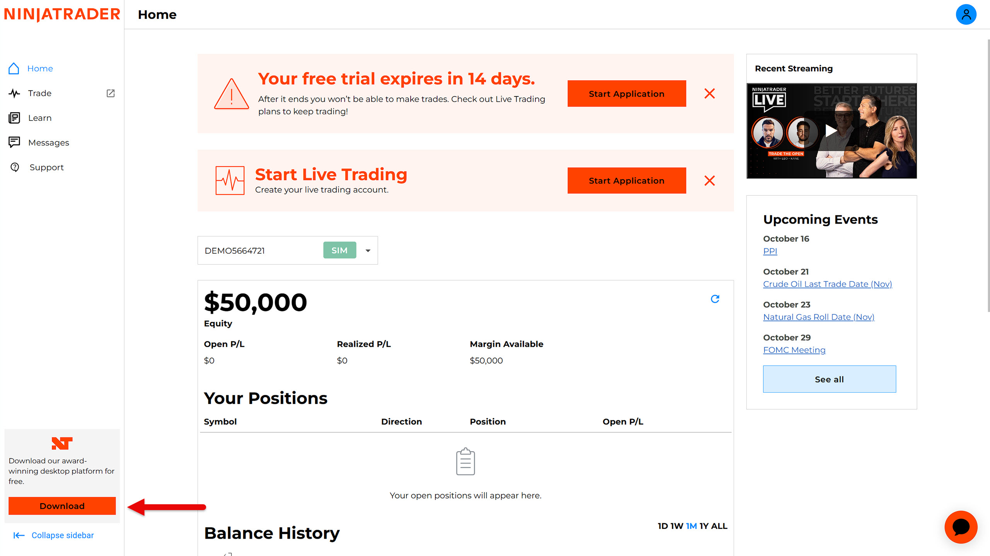The image size is (990, 556).
Task: Open the FOMC Meeting event link
Action: (x=794, y=350)
